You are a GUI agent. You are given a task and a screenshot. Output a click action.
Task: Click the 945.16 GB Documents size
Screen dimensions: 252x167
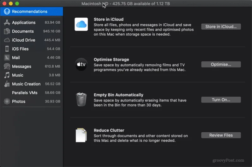click(51, 31)
